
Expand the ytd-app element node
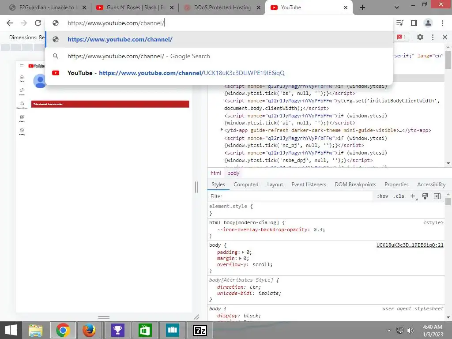tap(222, 130)
